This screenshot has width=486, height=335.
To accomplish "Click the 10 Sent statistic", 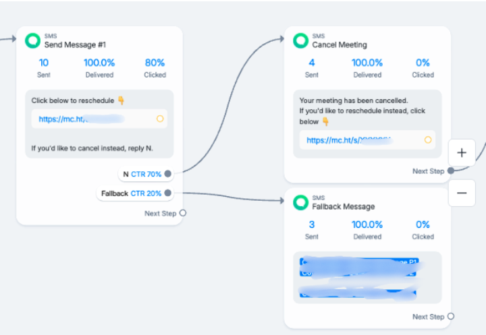I will pyautogui.click(x=44, y=68).
